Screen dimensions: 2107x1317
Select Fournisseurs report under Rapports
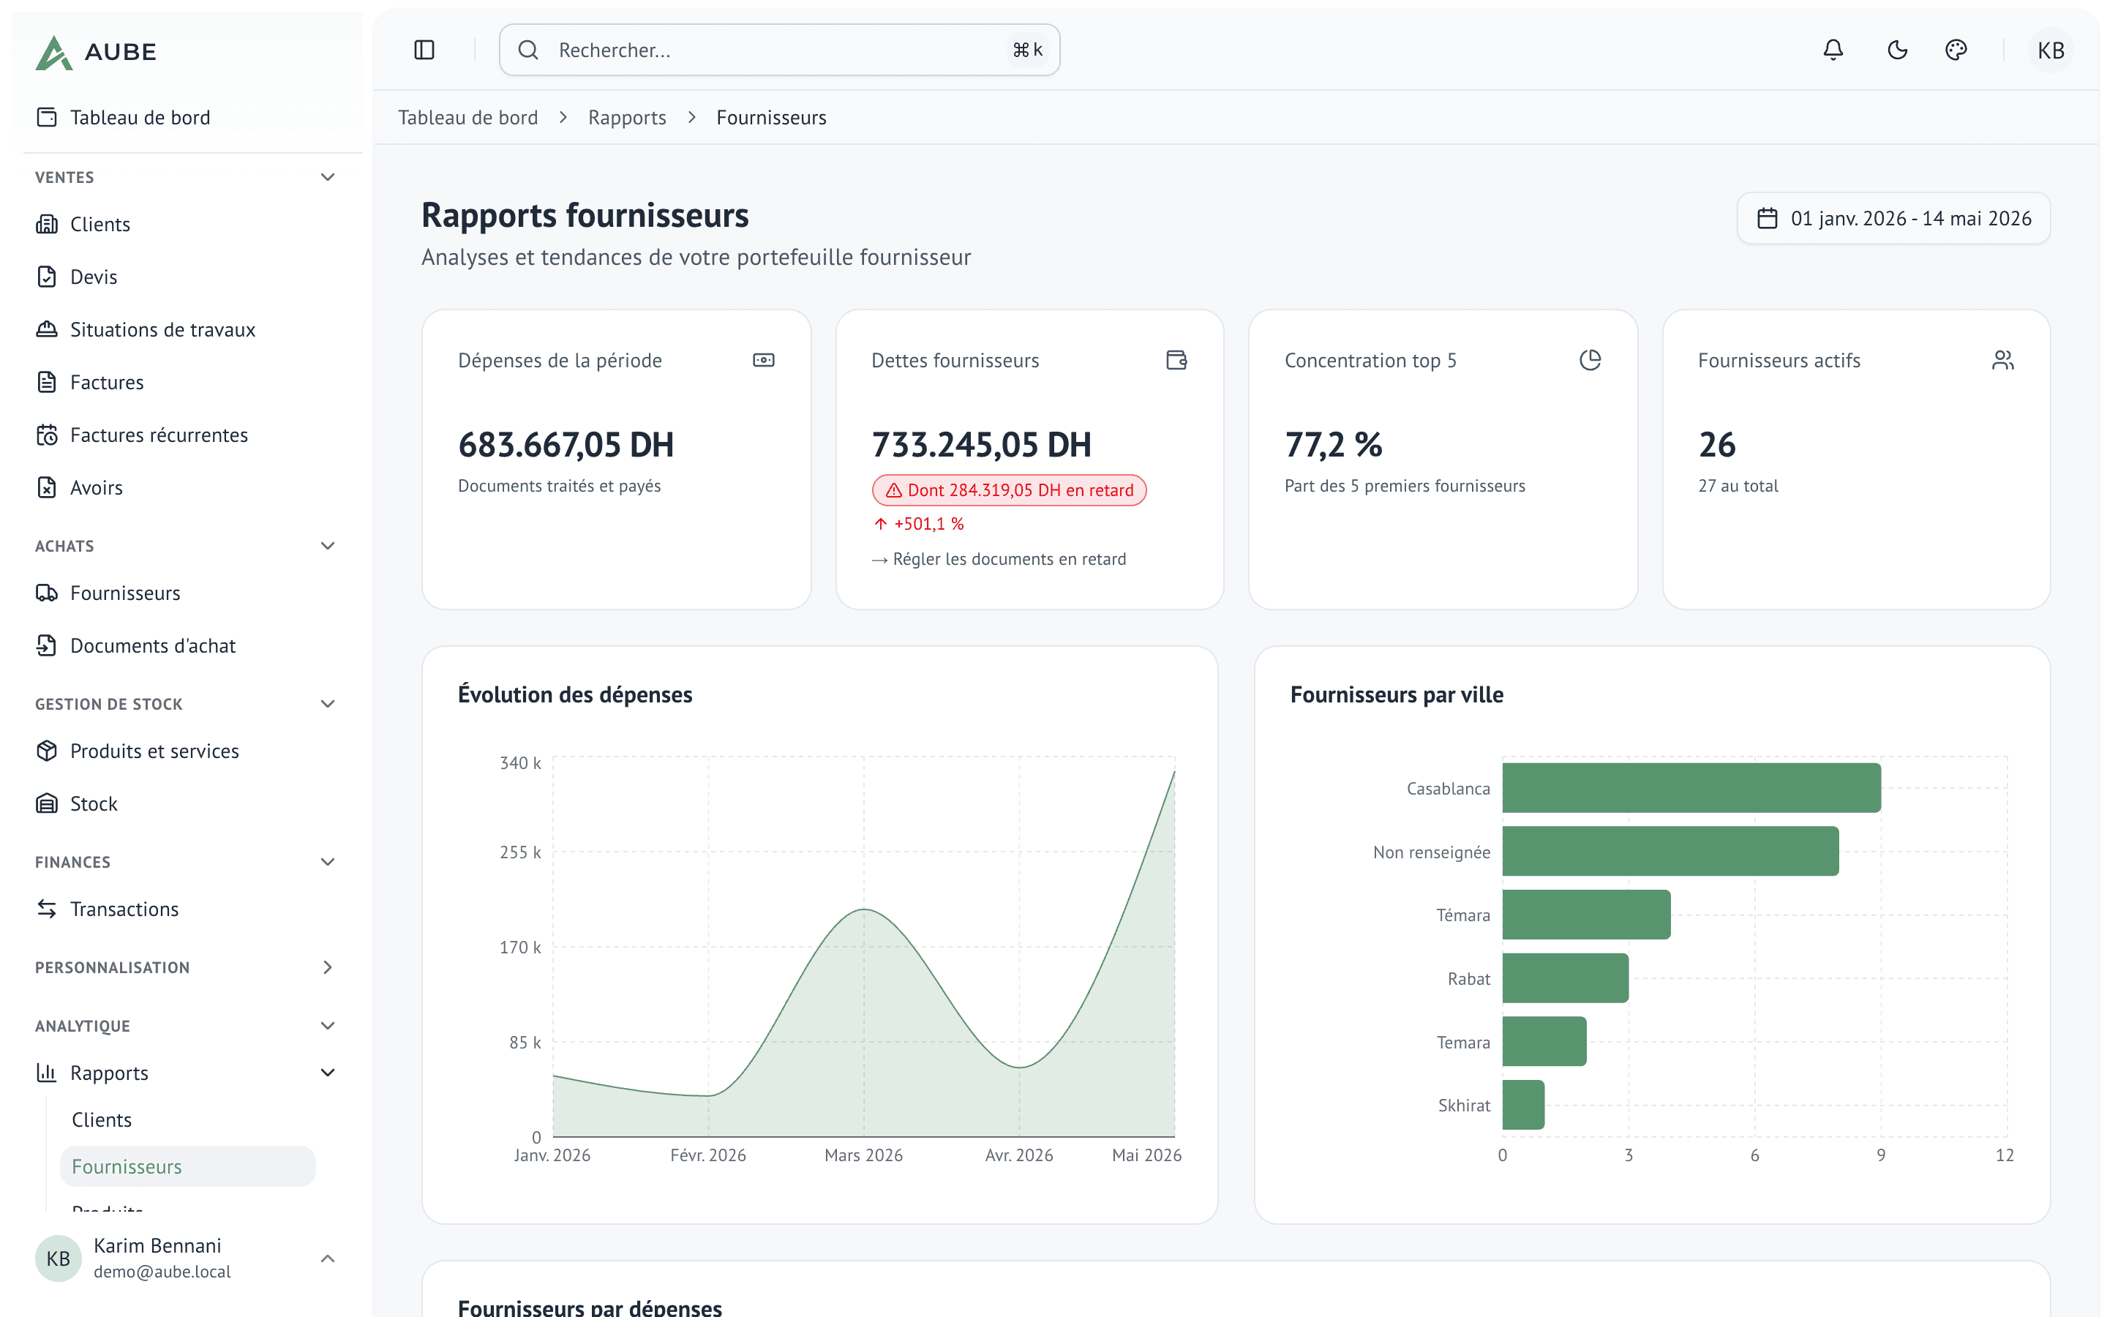click(187, 1166)
